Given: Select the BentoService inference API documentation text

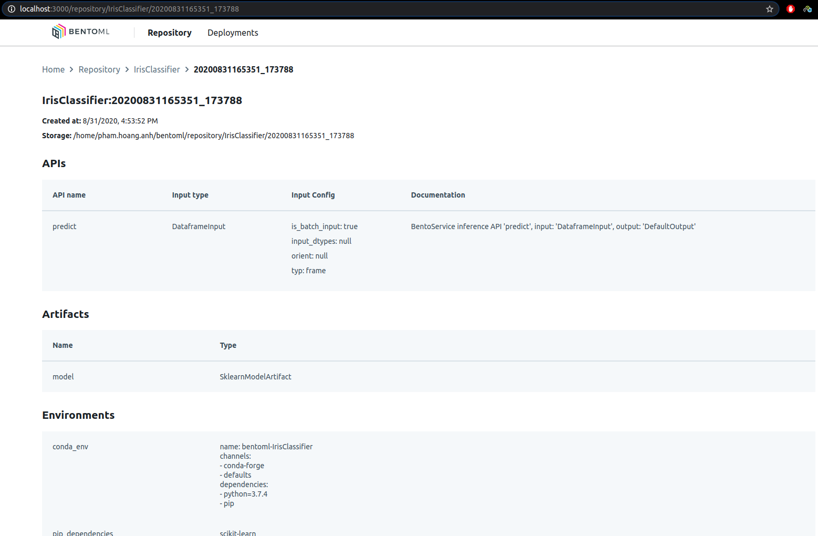Looking at the screenshot, I should (553, 226).
